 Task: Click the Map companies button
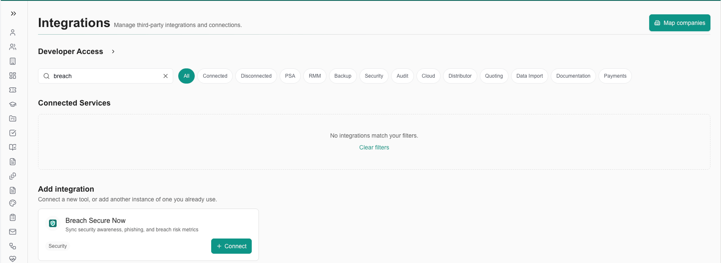pyautogui.click(x=680, y=23)
